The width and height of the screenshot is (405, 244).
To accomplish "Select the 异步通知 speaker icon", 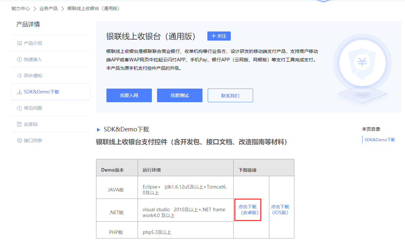I will click(x=19, y=76).
